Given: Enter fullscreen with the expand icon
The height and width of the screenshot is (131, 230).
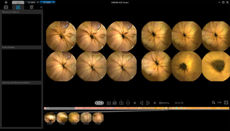Looking at the screenshot, I should [226, 102].
